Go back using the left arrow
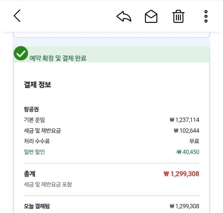 pos(17,16)
